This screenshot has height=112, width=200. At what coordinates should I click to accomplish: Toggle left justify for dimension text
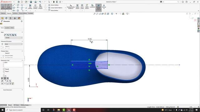click(2, 78)
